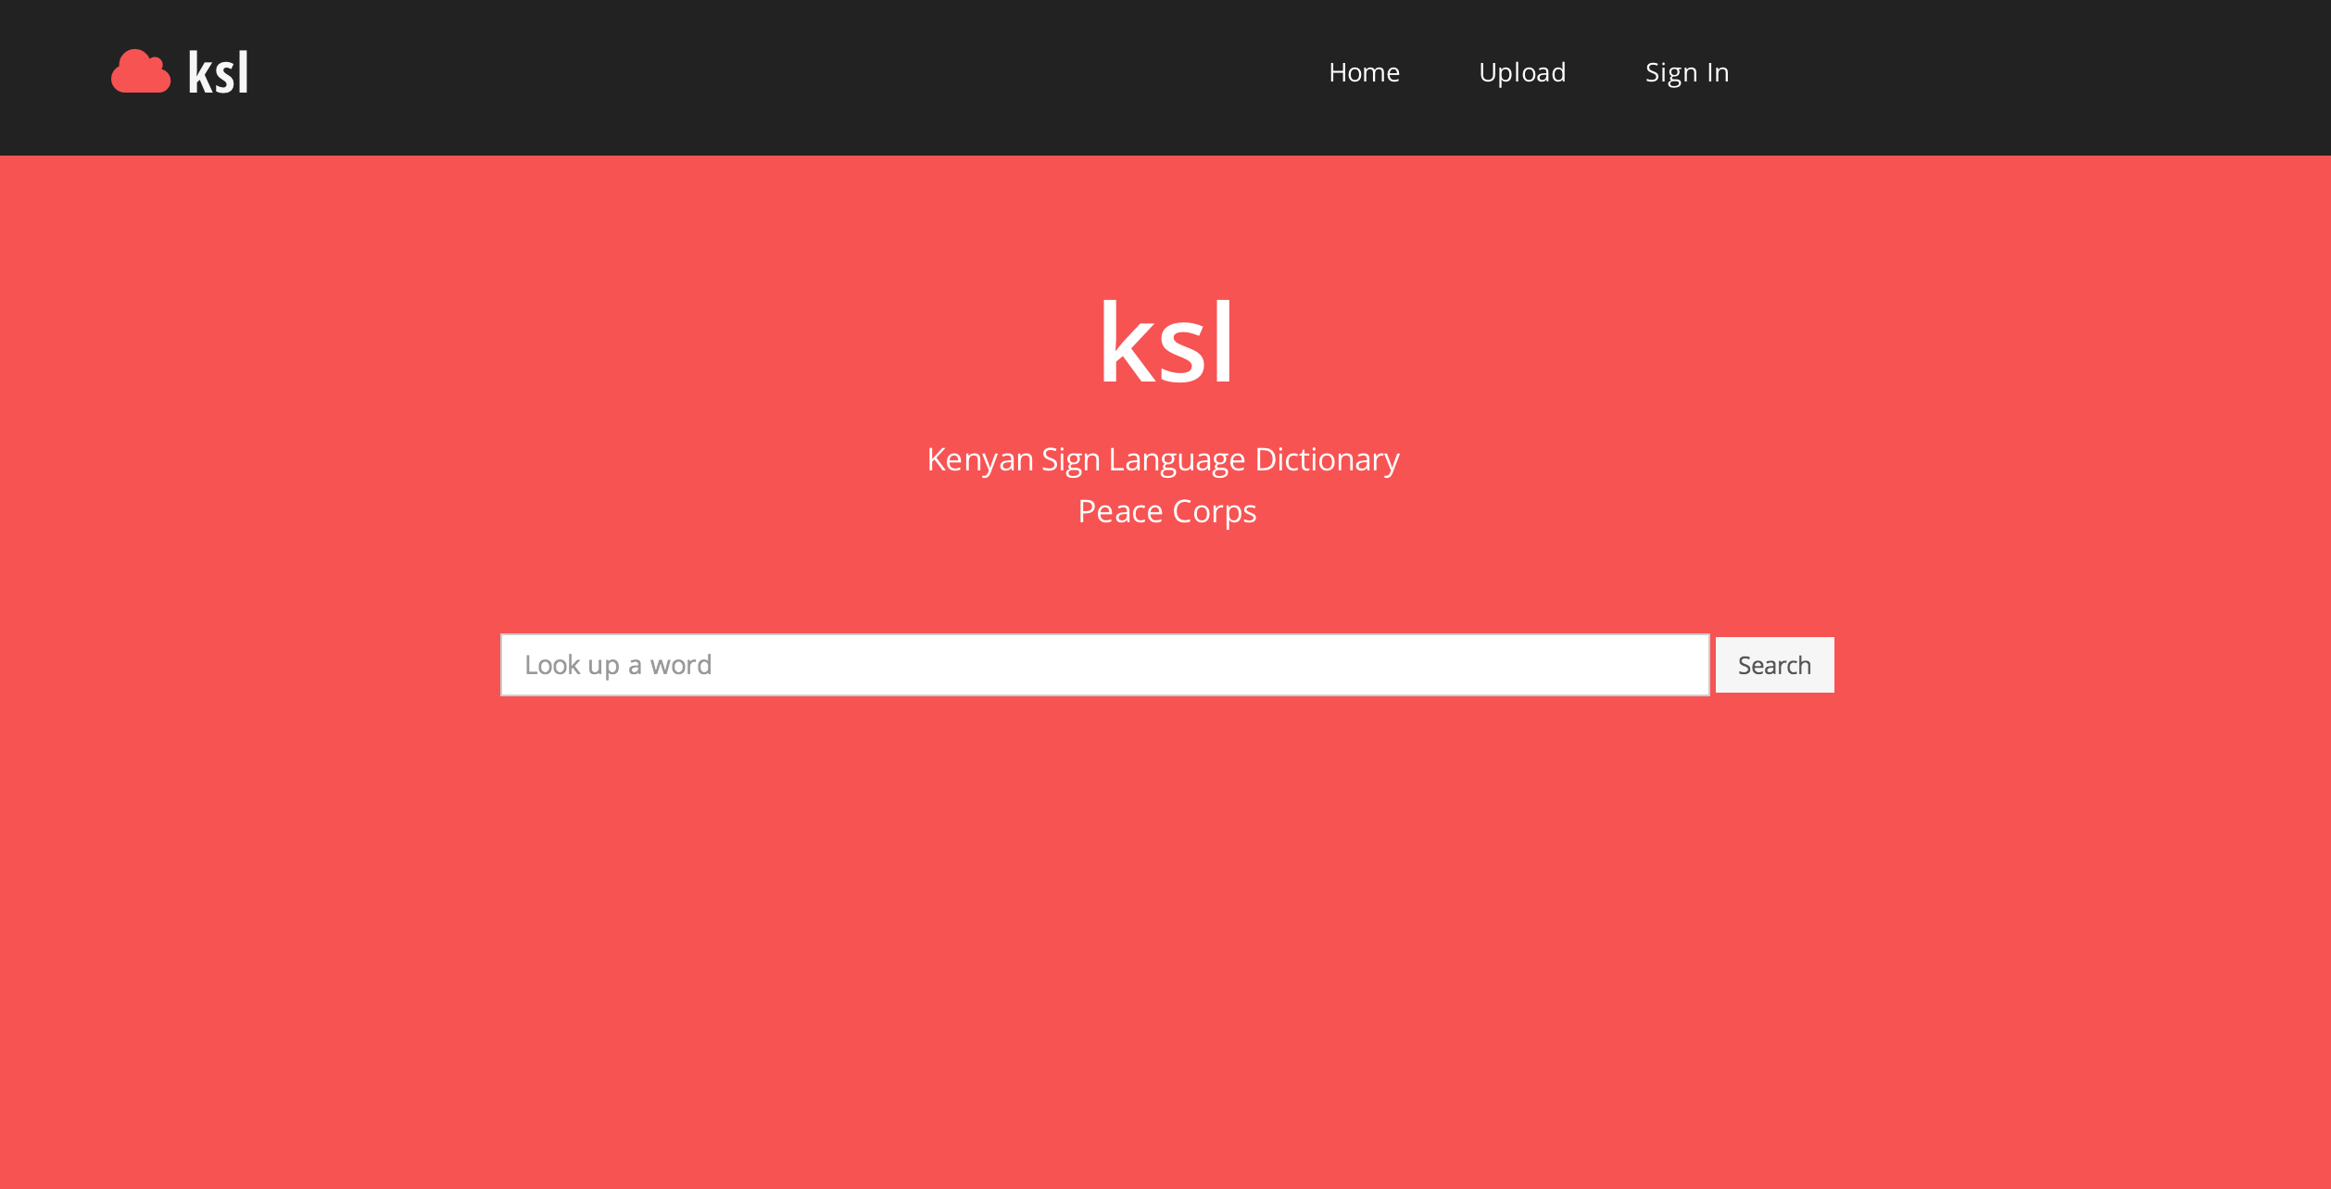Submit the lookup with the Search button
2331x1189 pixels.
point(1774,665)
